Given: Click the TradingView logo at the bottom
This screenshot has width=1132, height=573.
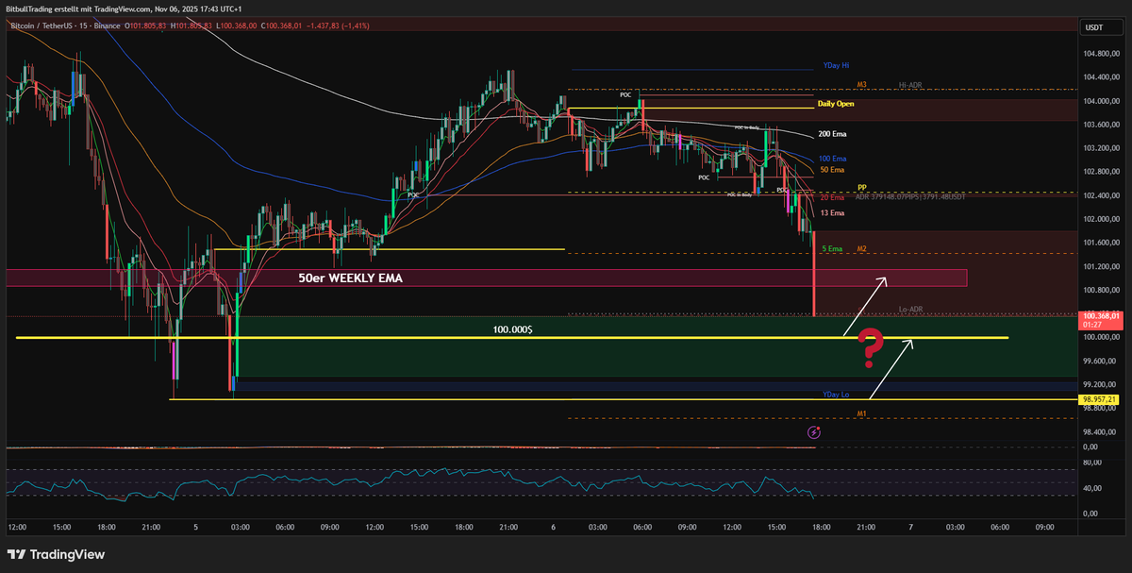Looking at the screenshot, I should (56, 554).
